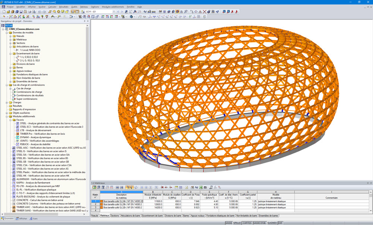Expand the Matériaux tree node
The width and height of the screenshot is (373, 225).
coord(10,40)
